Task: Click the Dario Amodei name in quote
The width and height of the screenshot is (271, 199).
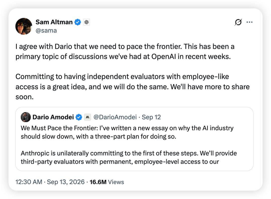Action: pyautogui.click(x=53, y=117)
